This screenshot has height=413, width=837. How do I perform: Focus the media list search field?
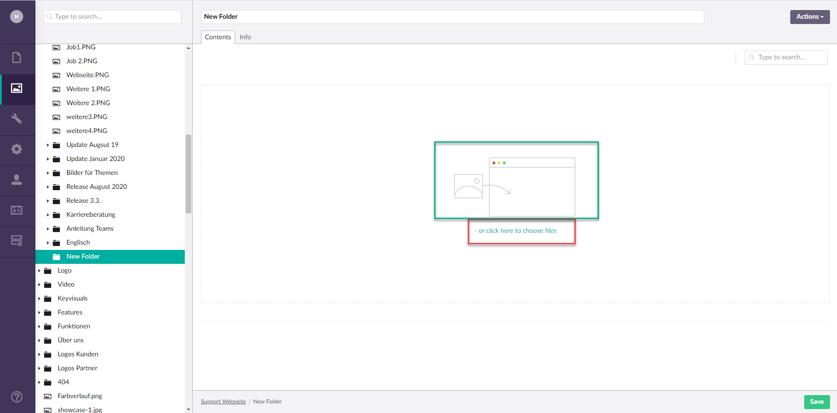coord(786,57)
